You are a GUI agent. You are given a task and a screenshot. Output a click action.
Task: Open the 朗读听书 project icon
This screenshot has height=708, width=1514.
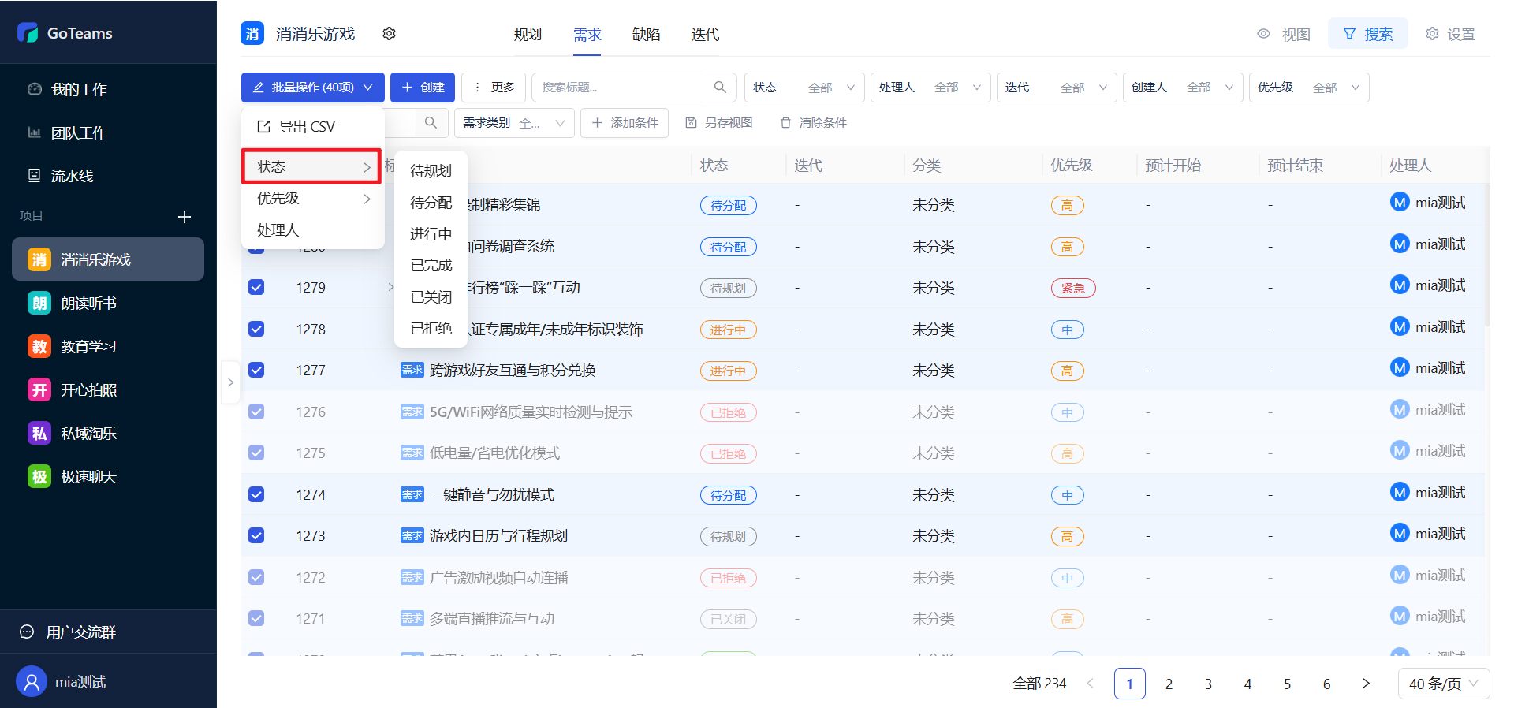click(x=39, y=303)
